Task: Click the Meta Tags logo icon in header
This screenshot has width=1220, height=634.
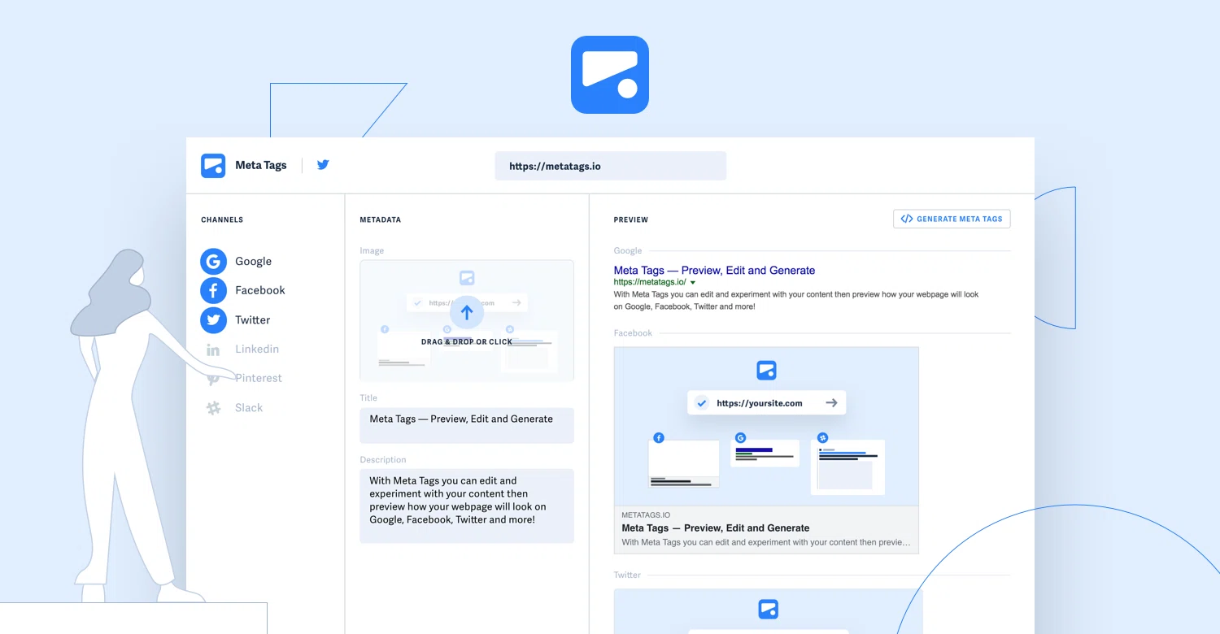Action: tap(213, 166)
